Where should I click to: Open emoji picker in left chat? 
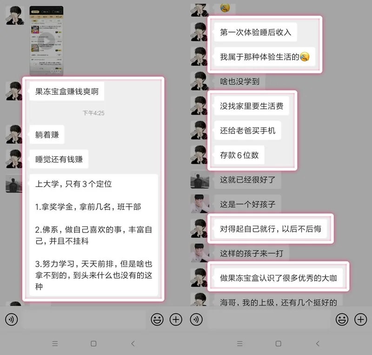pyautogui.click(x=157, y=319)
